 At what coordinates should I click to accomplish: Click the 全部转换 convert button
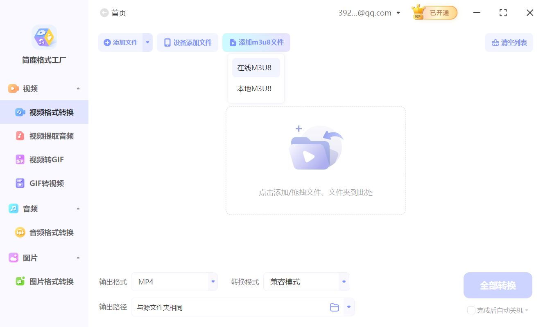pos(498,285)
